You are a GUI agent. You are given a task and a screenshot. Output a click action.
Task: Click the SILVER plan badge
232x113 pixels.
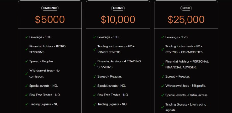(186, 8)
